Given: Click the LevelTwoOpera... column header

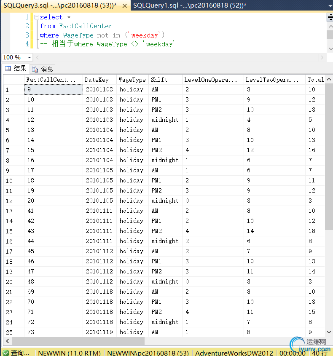Looking at the screenshot, I should (x=275, y=80).
